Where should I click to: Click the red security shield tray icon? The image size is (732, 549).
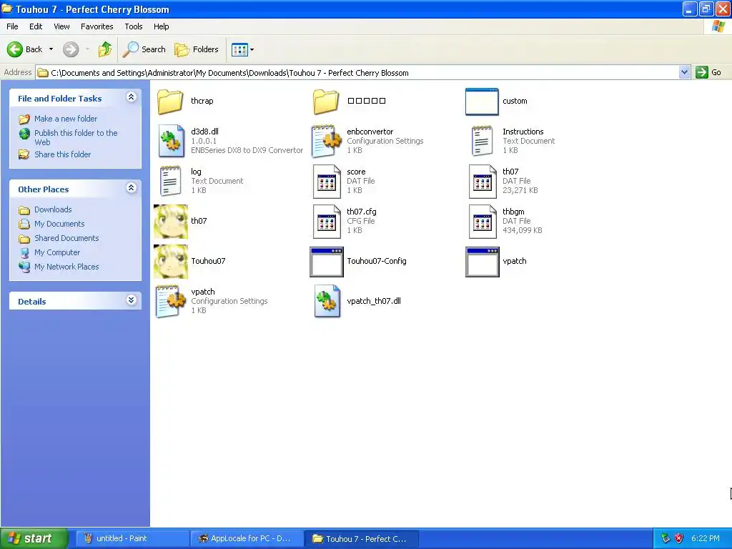[x=679, y=539]
